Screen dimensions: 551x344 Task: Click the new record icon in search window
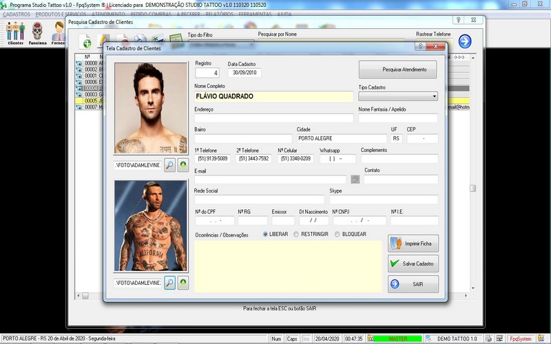click(85, 42)
